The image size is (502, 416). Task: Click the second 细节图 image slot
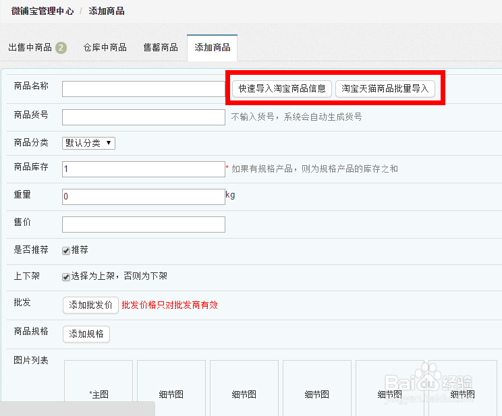click(x=244, y=388)
